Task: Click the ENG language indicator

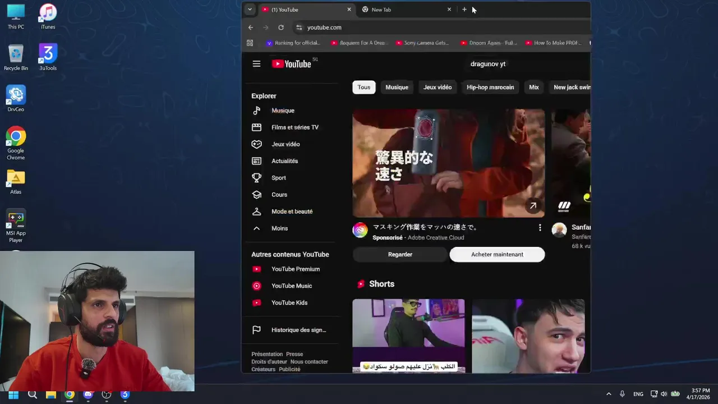Action: pos(638,394)
